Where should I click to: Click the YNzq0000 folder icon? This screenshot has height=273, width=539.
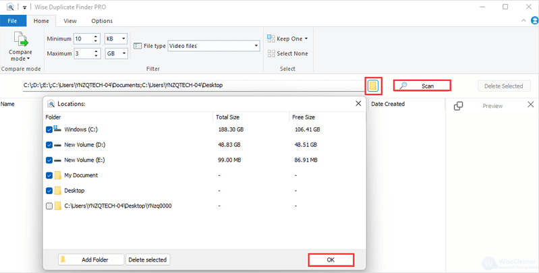(x=58, y=206)
